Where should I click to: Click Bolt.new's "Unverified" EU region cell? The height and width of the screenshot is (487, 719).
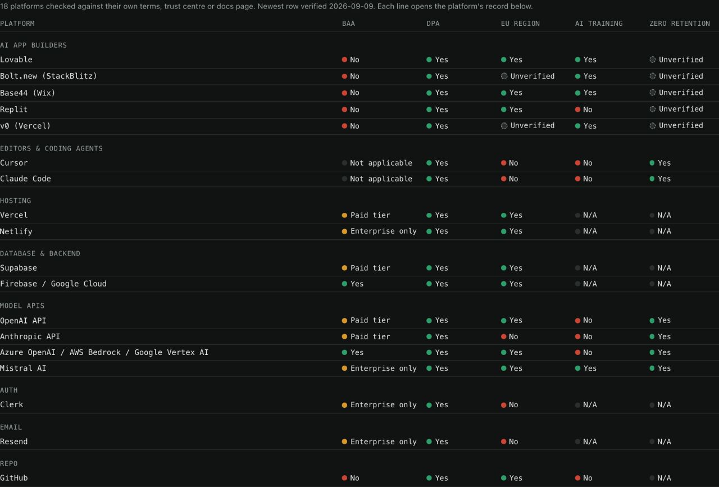point(528,76)
